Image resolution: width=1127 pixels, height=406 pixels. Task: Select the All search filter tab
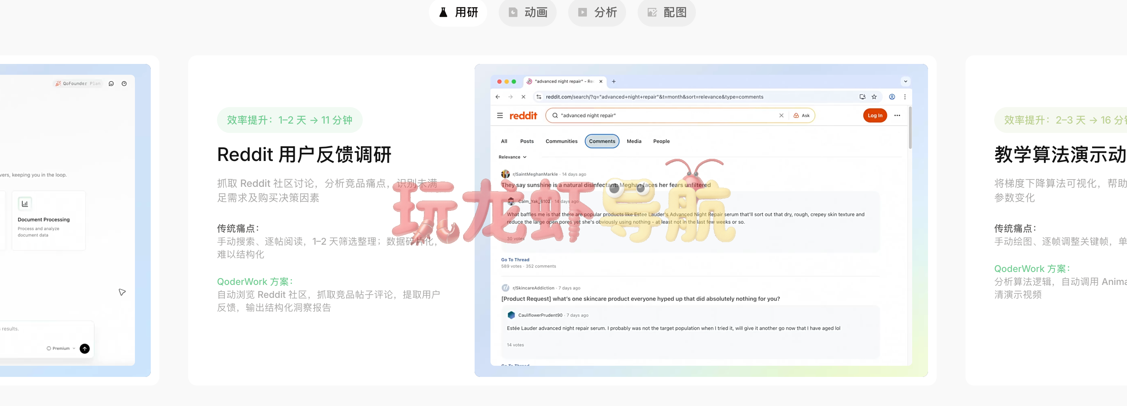(504, 141)
